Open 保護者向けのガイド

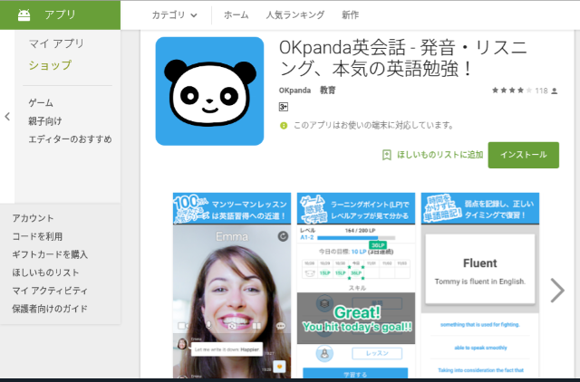[x=50, y=309]
